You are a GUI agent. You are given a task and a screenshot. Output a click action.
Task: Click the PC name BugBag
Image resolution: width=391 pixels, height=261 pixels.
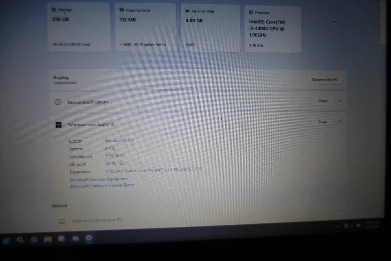coord(61,77)
